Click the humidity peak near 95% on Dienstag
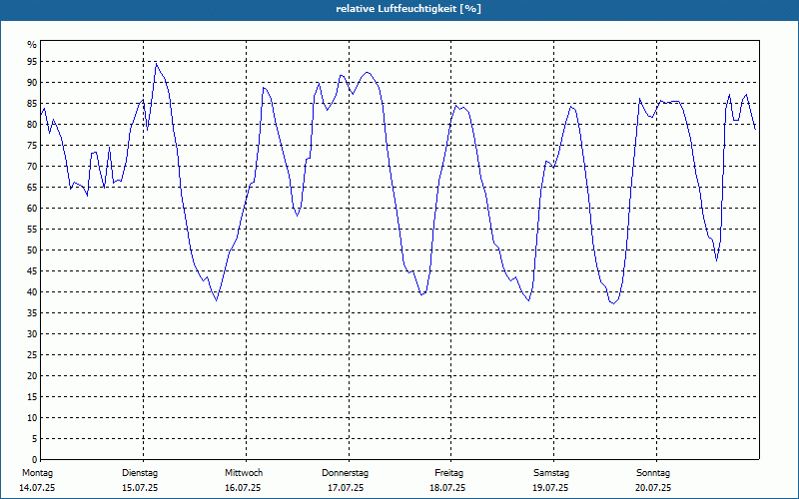Image resolution: width=799 pixels, height=499 pixels. [x=156, y=64]
